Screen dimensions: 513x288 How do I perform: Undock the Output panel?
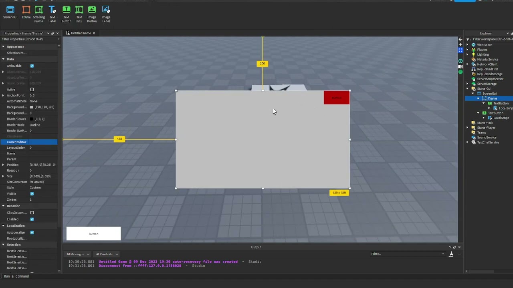tap(454, 247)
